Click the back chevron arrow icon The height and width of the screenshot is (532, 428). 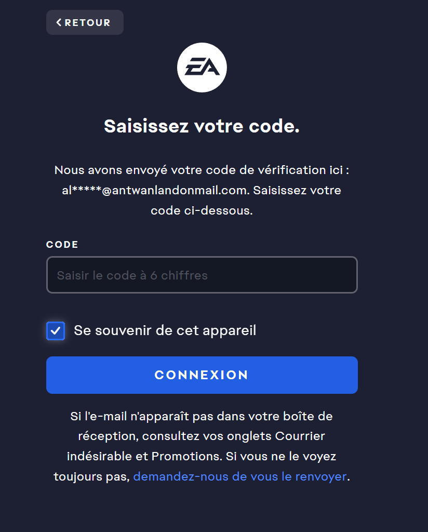tap(59, 22)
